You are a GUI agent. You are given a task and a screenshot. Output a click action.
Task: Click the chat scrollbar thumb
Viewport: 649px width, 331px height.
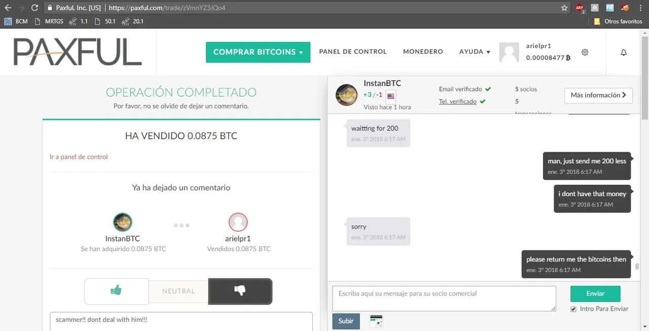pos(637,267)
